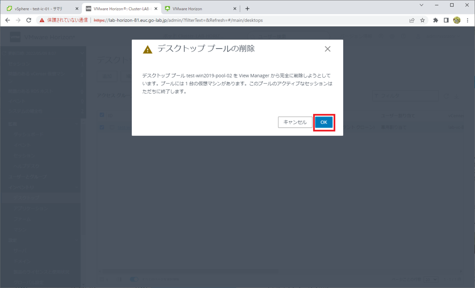Select the VMware Horizon Cluster-LAB tab
Image resolution: width=475 pixels, height=288 pixels.
[x=118, y=8]
